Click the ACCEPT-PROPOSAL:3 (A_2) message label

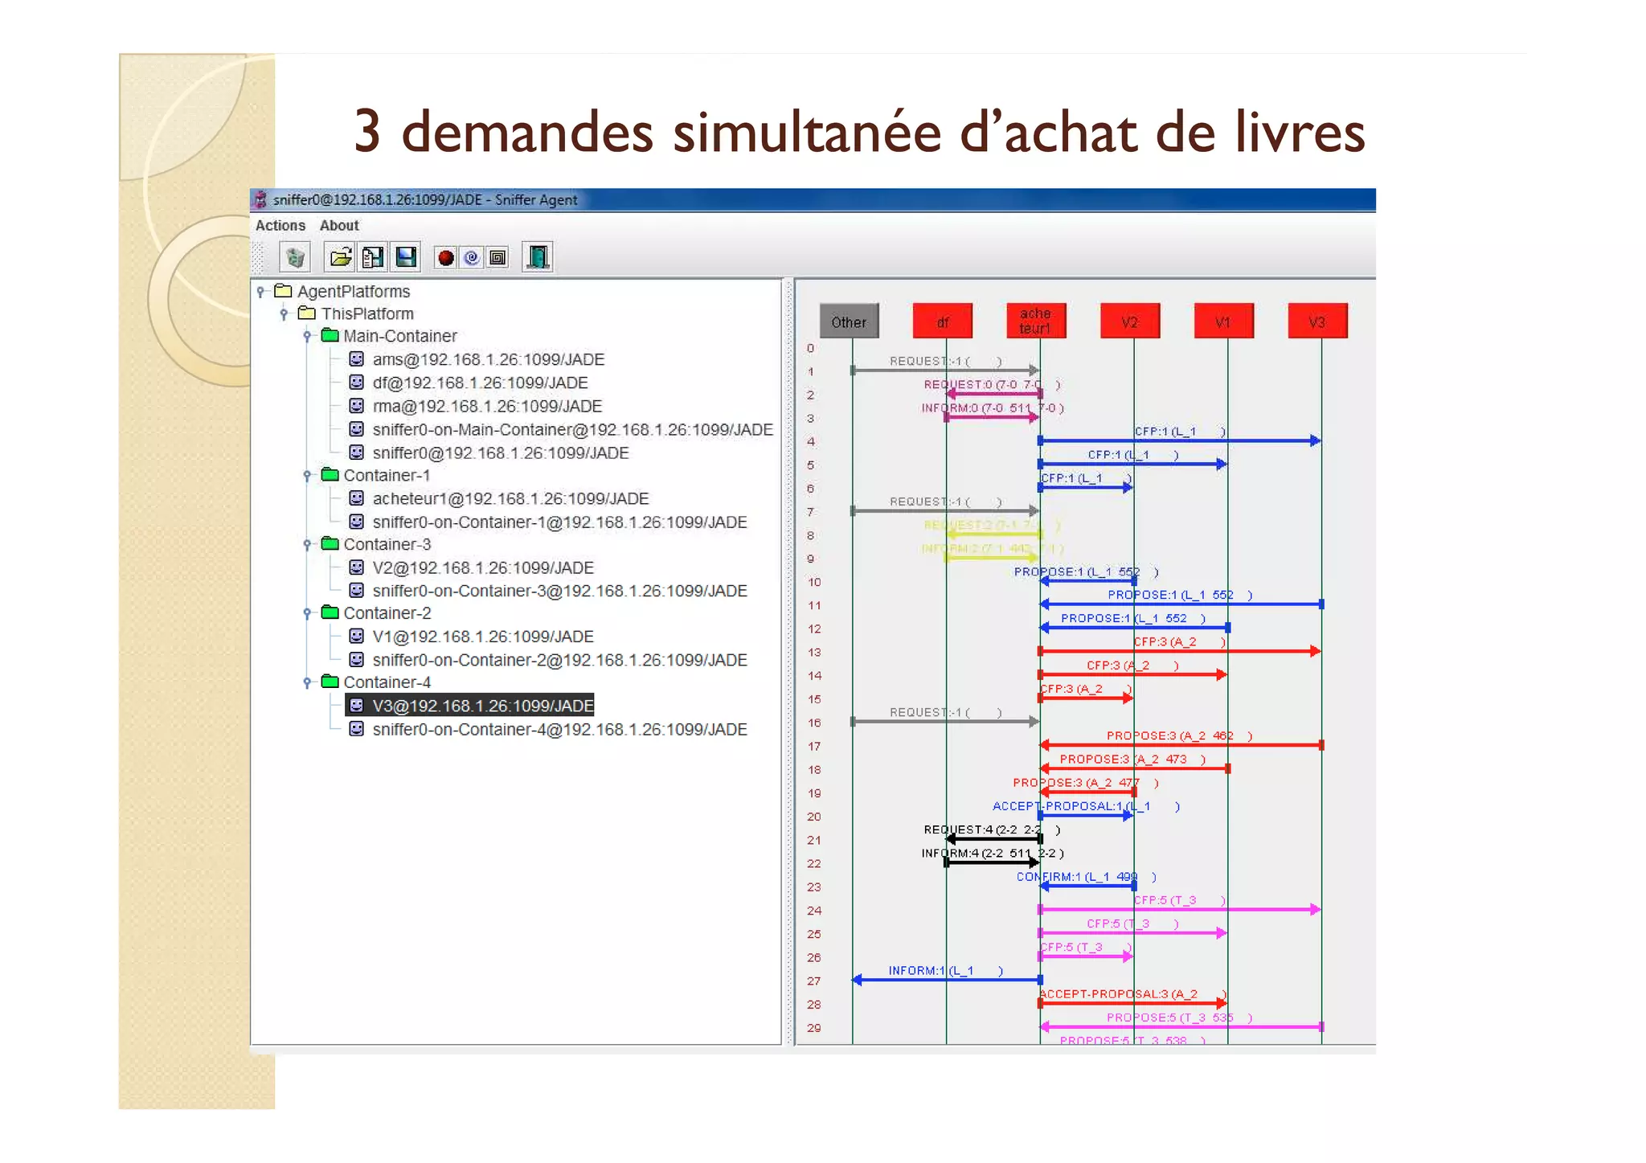pos(1133,994)
